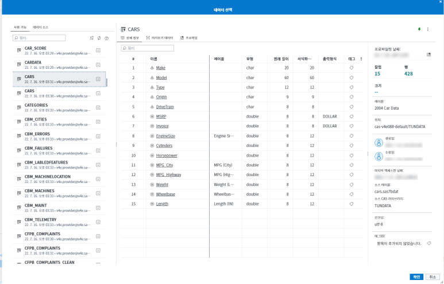
Task: Open the MPG_Highway column link
Action: click(168, 174)
